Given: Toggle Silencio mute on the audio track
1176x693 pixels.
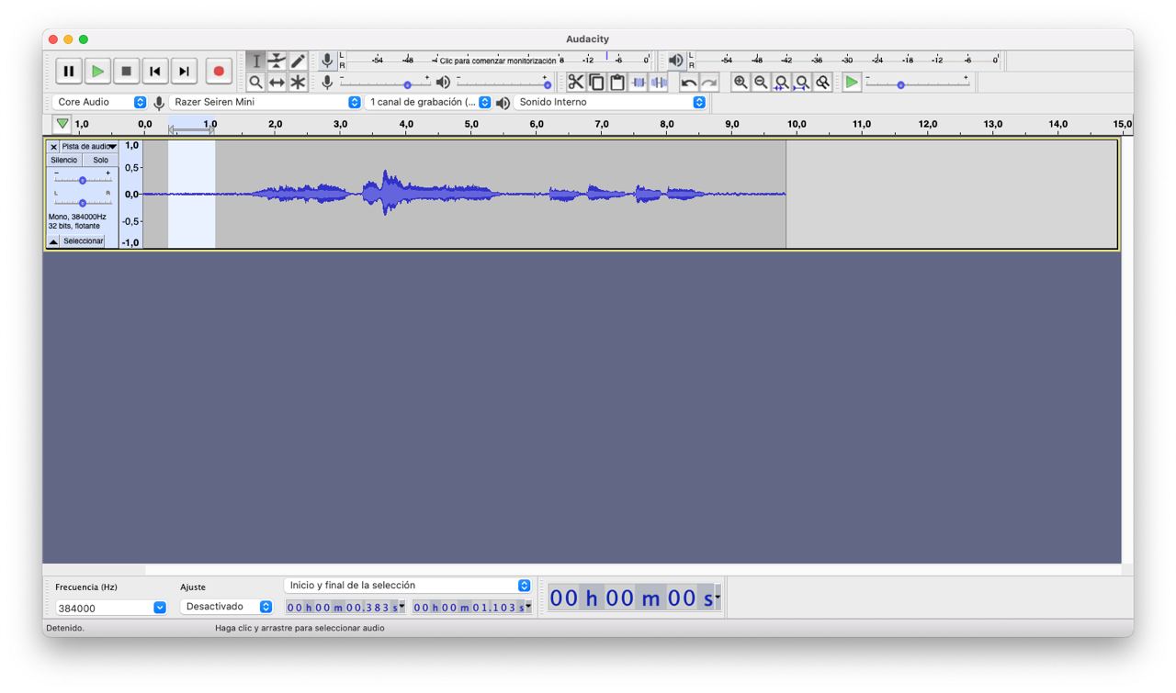Looking at the screenshot, I should point(64,161).
